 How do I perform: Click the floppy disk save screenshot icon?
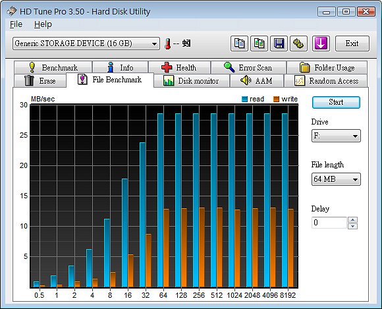pyautogui.click(x=279, y=43)
